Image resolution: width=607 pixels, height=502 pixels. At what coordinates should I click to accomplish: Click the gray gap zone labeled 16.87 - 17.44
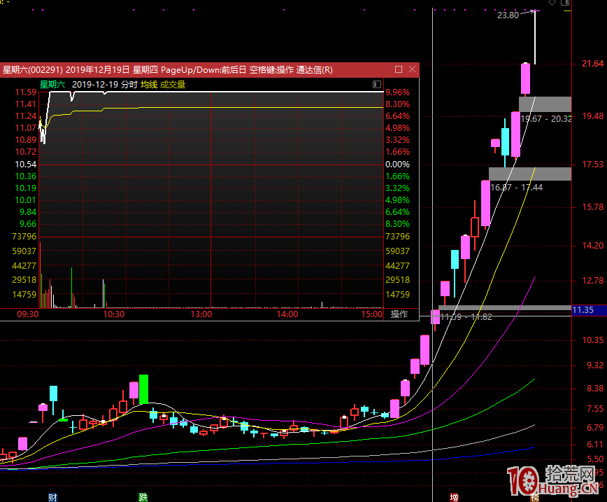pos(529,174)
